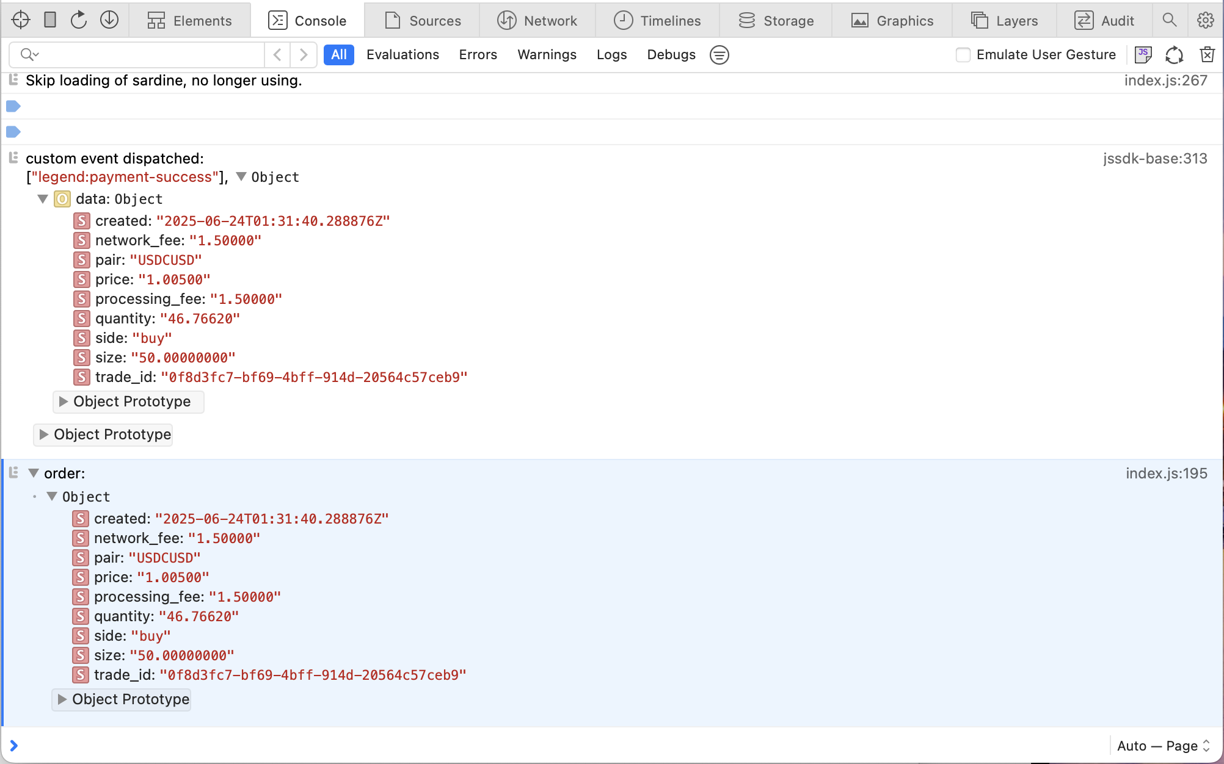Click the second blue evaluation marker icon
The height and width of the screenshot is (764, 1224).
(x=13, y=132)
